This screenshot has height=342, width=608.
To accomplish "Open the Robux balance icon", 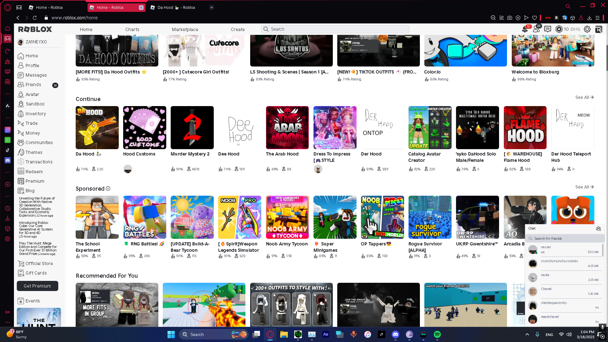I will pos(559,29).
